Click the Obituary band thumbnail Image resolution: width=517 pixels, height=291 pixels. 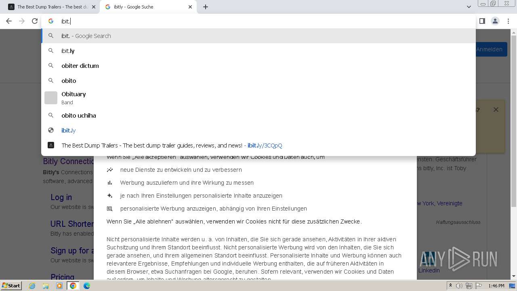pos(51,98)
